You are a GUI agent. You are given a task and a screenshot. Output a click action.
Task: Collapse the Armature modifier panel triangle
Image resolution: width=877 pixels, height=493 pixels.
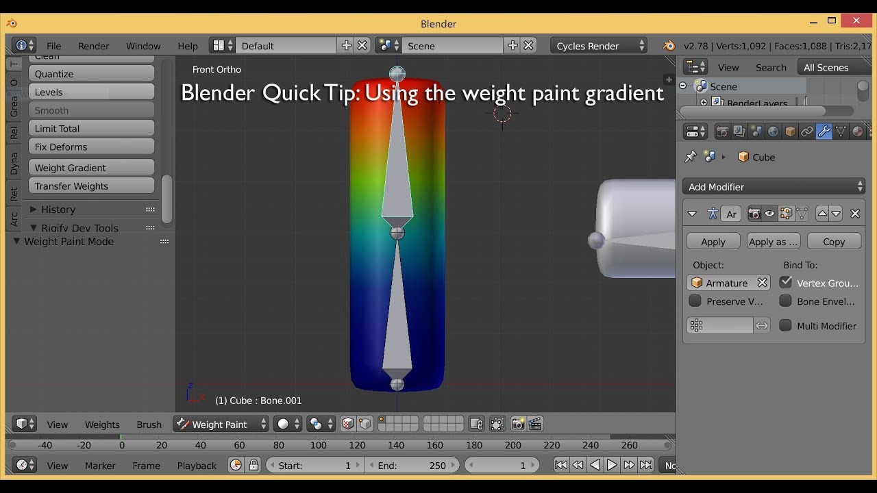[x=692, y=214]
